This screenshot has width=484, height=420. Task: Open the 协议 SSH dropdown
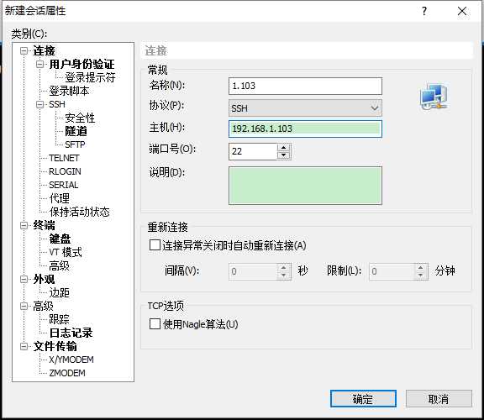305,108
